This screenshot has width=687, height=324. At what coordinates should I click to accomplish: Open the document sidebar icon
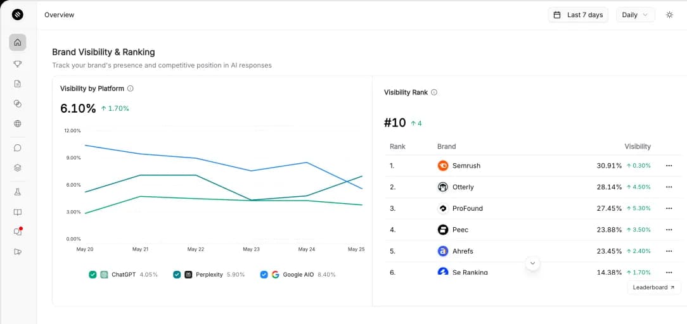(18, 84)
